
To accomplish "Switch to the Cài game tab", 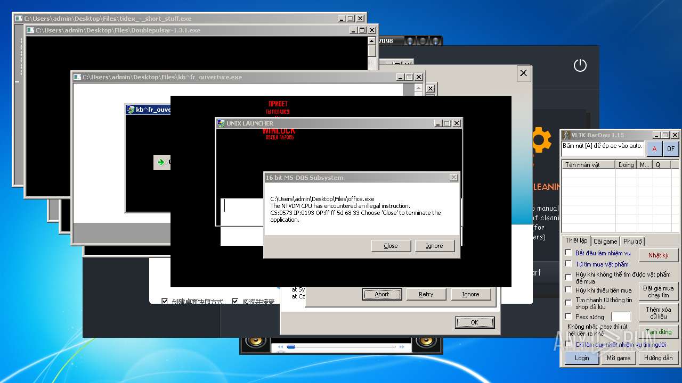I will pos(605,241).
